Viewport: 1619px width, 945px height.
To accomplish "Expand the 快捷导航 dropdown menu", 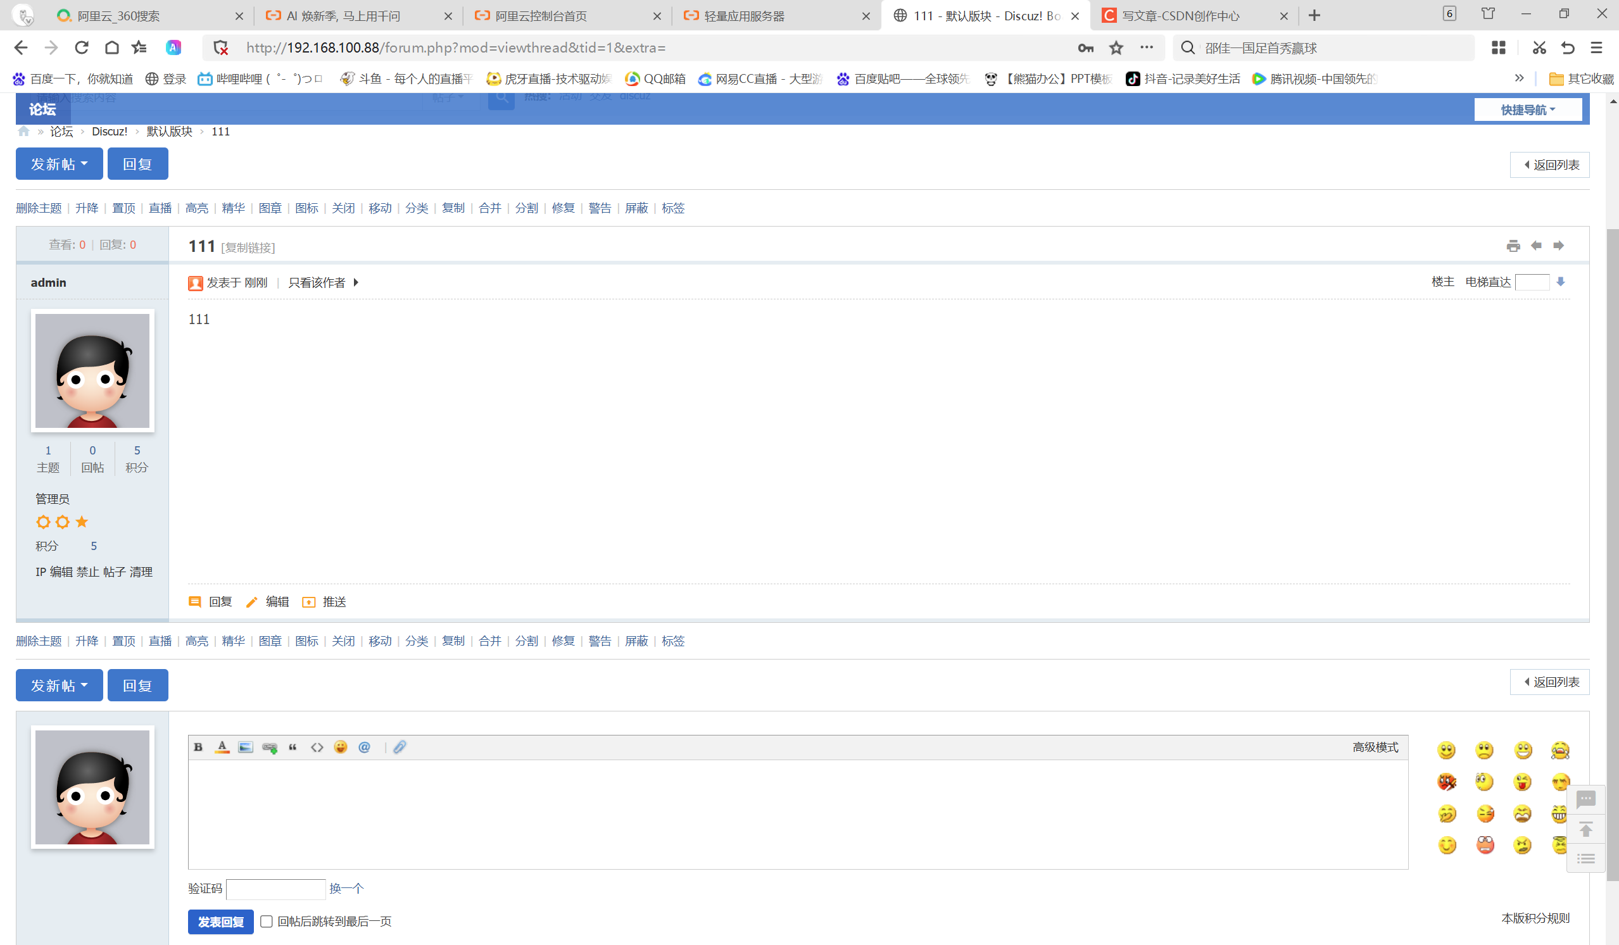I will coord(1527,110).
